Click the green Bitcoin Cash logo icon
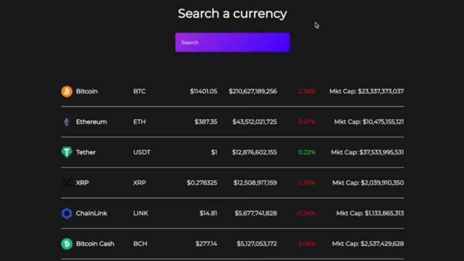Screen dimensions: 464x261 [x=67, y=244]
